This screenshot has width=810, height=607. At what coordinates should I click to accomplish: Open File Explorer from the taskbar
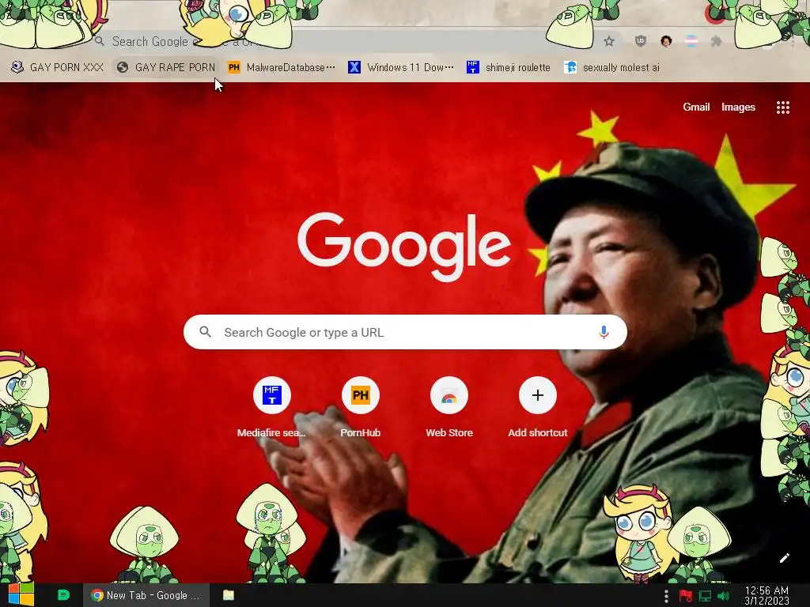pos(229,595)
